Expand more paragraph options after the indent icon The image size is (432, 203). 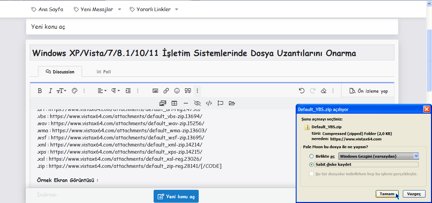tap(137, 91)
